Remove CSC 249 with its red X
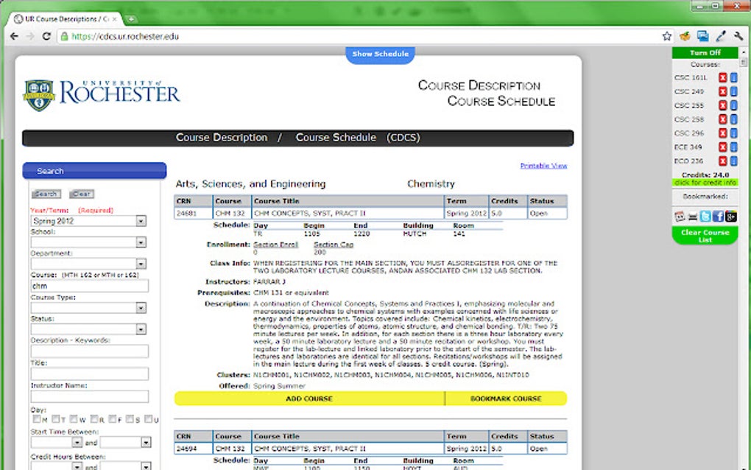The width and height of the screenshot is (751, 470). click(723, 91)
